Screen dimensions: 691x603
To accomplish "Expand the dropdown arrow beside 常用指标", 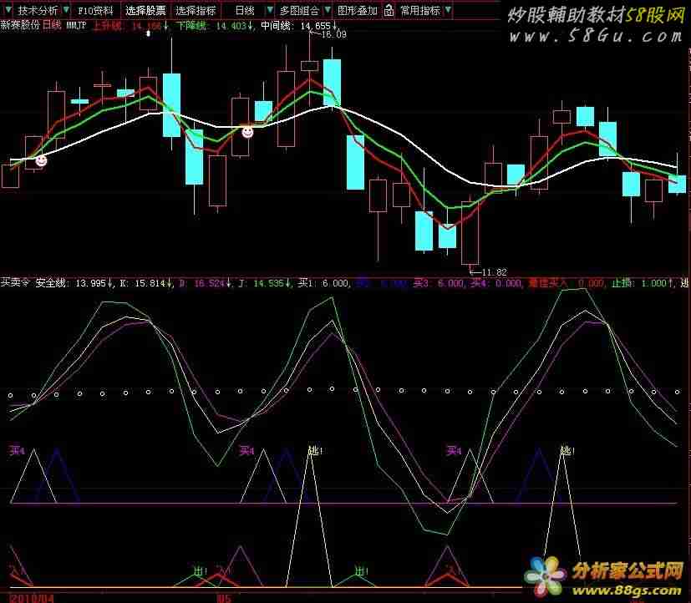I will point(448,10).
